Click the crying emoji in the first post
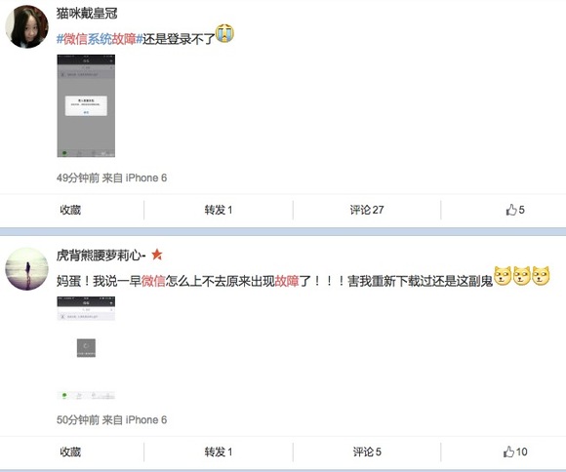The image size is (566, 472). click(x=224, y=33)
